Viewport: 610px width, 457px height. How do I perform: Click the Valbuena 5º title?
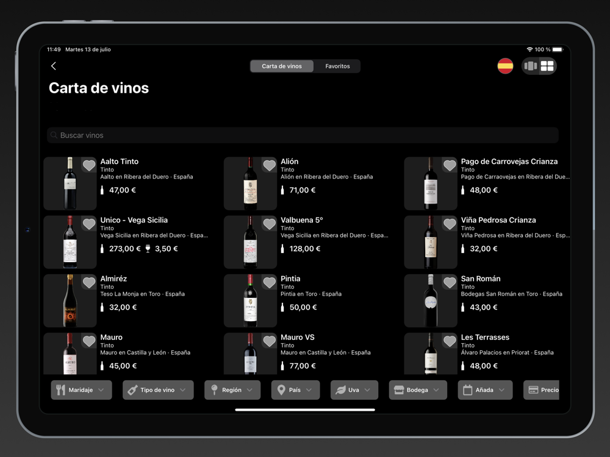tap(302, 220)
